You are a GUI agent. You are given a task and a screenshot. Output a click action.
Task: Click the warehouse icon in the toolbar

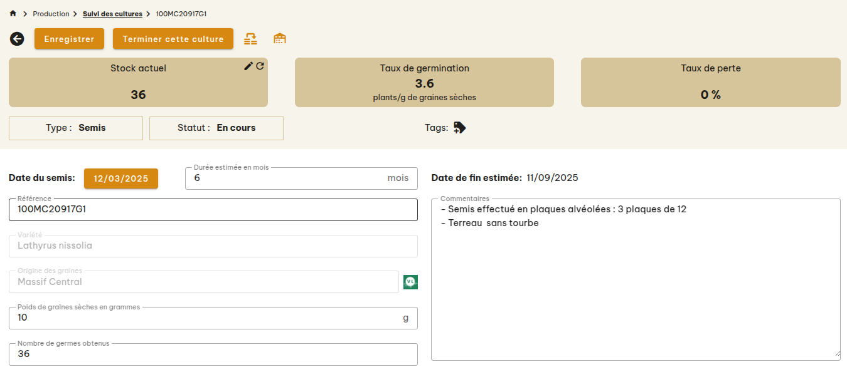coord(280,39)
